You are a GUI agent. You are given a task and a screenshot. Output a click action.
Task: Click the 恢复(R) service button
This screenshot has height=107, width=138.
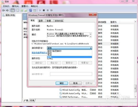pos(85,63)
